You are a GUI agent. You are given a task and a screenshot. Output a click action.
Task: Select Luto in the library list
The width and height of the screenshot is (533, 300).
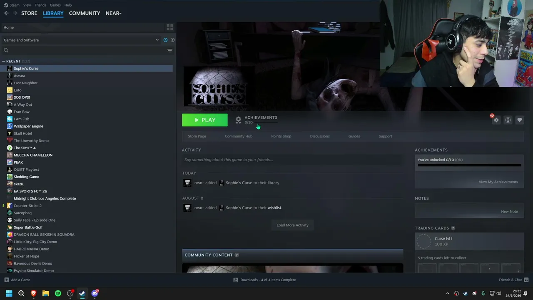click(17, 90)
